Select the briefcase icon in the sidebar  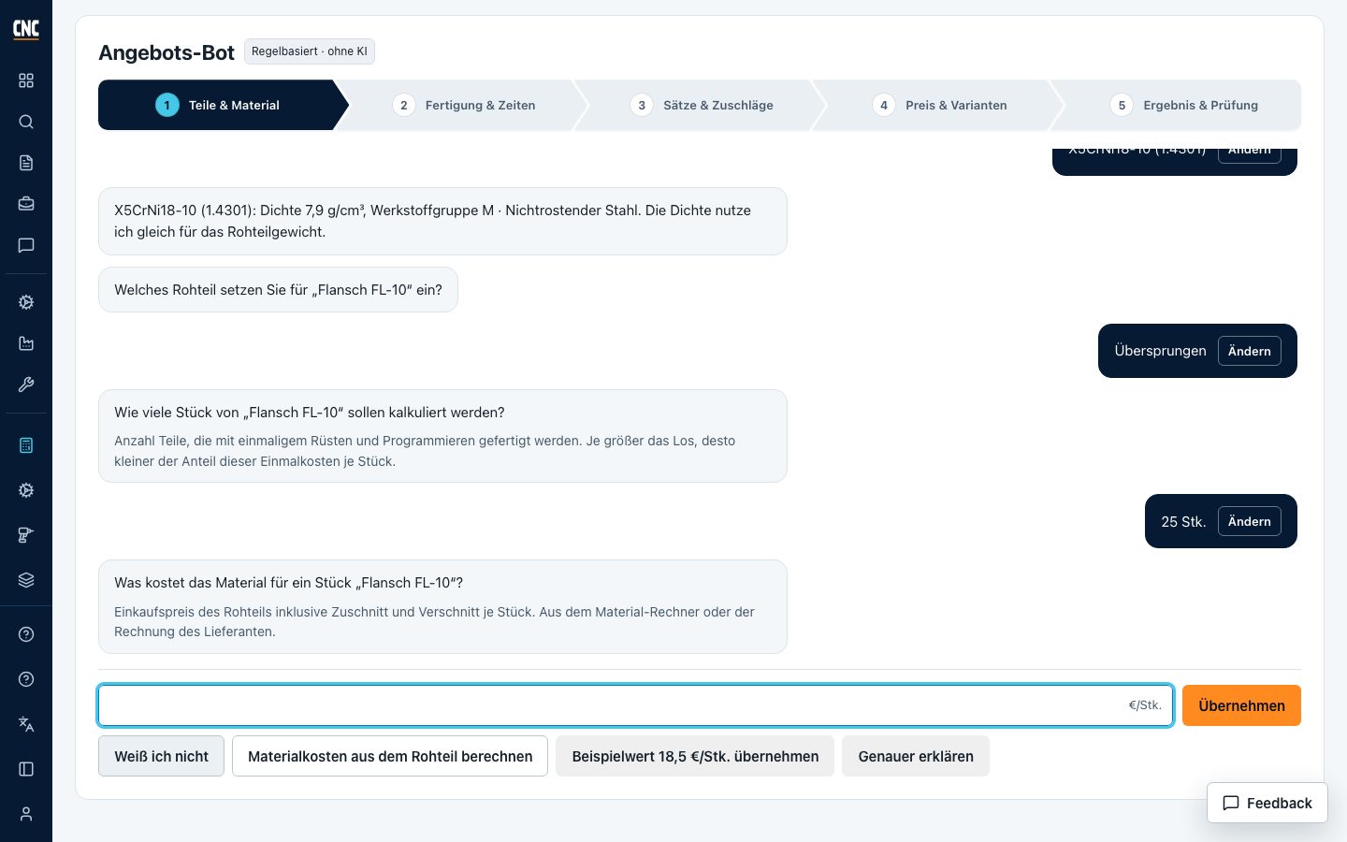point(26,204)
